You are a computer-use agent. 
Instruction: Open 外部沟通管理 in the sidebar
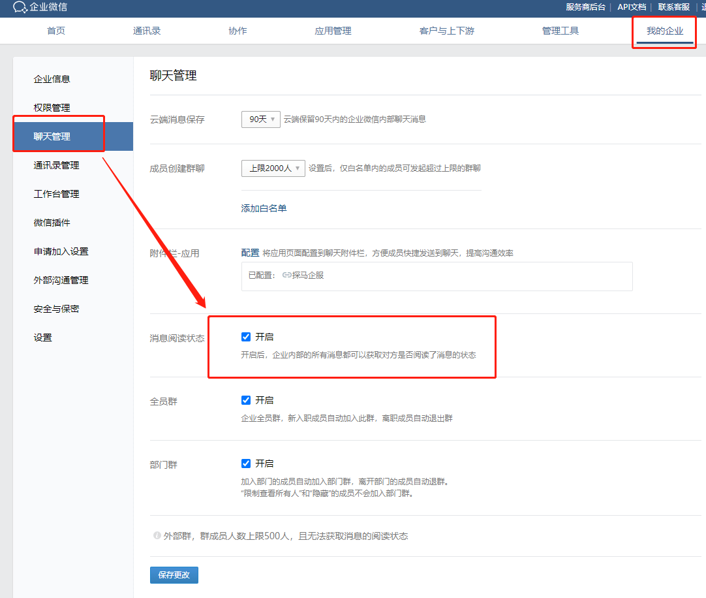point(61,280)
